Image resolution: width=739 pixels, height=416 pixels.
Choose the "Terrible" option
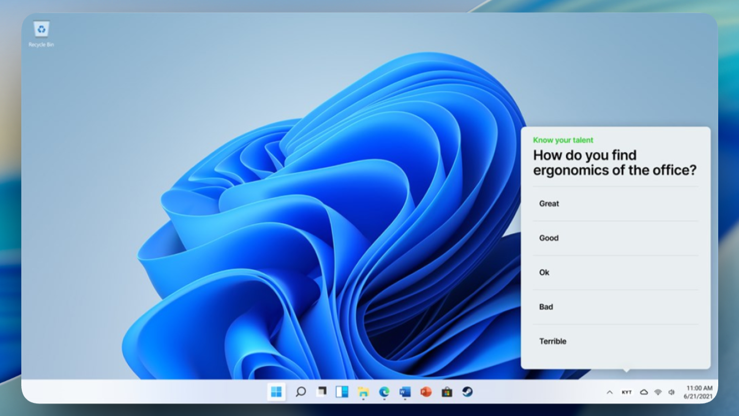pos(616,341)
